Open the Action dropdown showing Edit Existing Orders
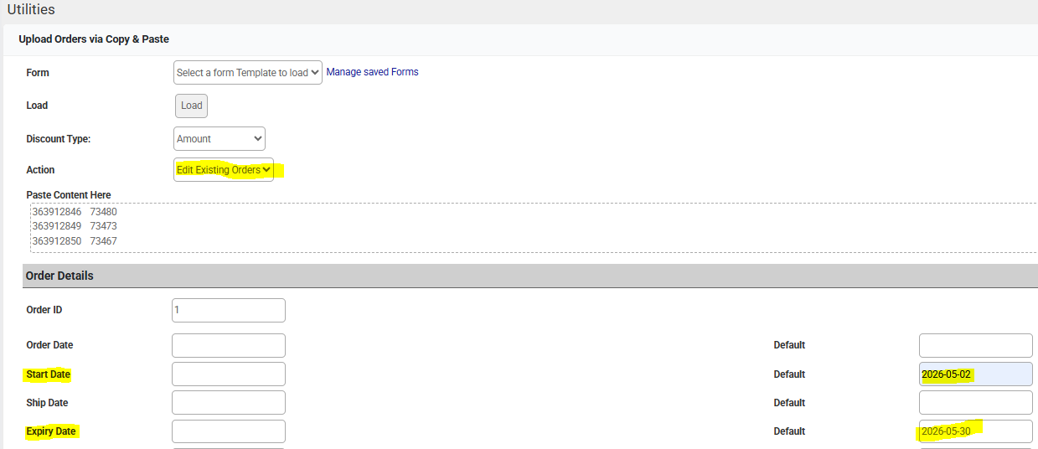The width and height of the screenshot is (1038, 449). (223, 170)
